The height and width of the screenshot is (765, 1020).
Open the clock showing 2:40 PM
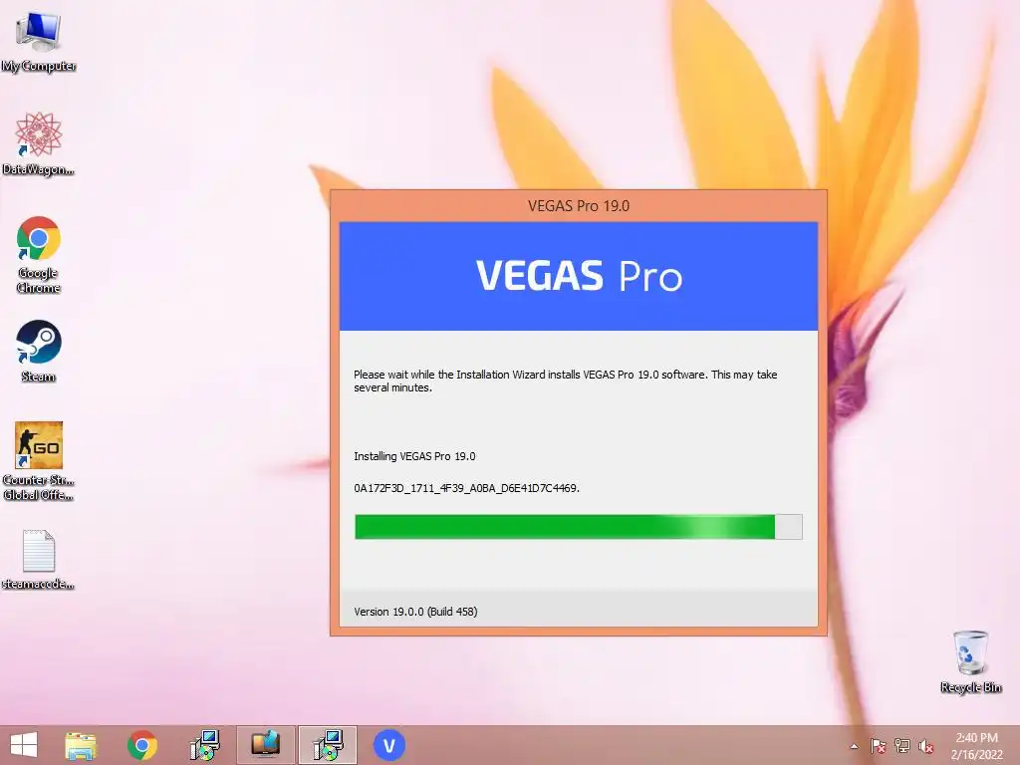976,746
